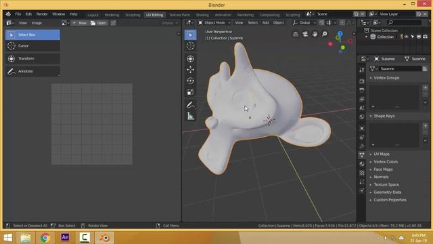The height and width of the screenshot is (244, 433).
Task: Toggle proportional editing in viewport header
Action: coord(342,22)
